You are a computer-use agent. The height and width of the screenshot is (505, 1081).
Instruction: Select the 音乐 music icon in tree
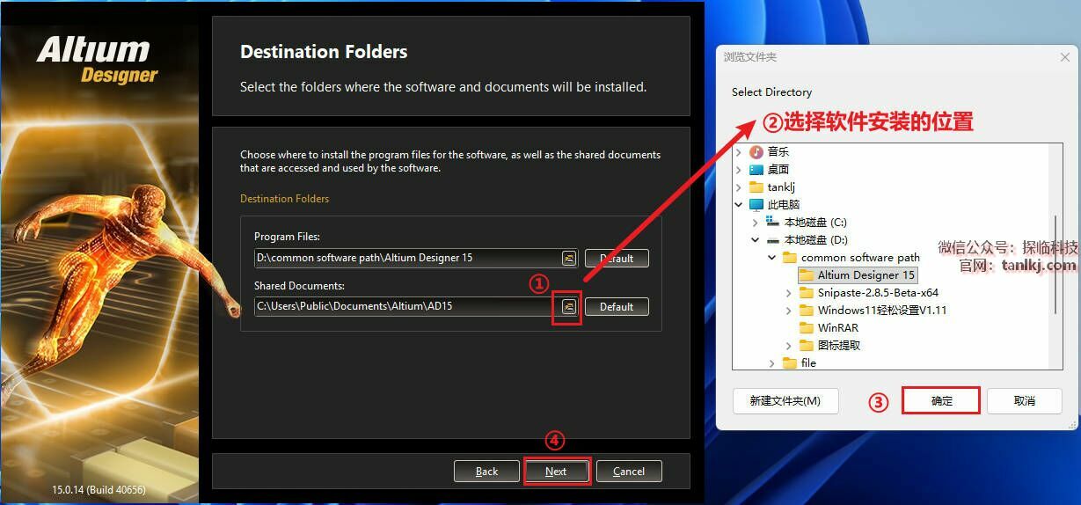756,151
